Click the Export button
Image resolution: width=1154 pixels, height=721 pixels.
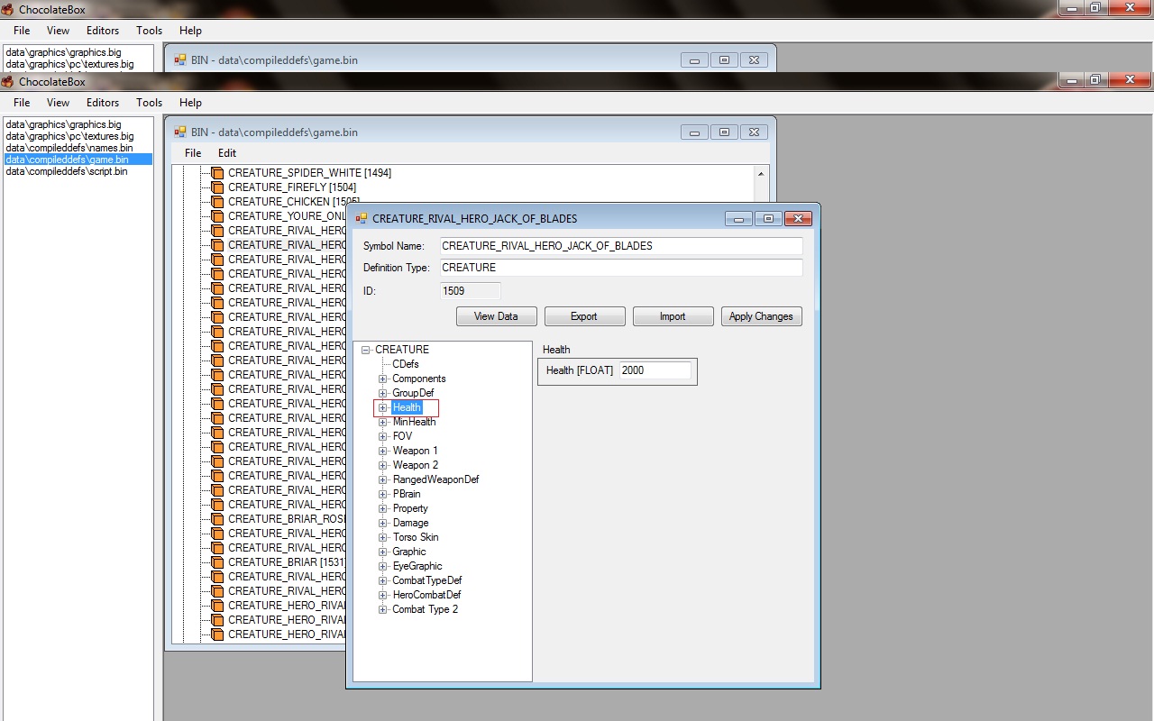583,316
